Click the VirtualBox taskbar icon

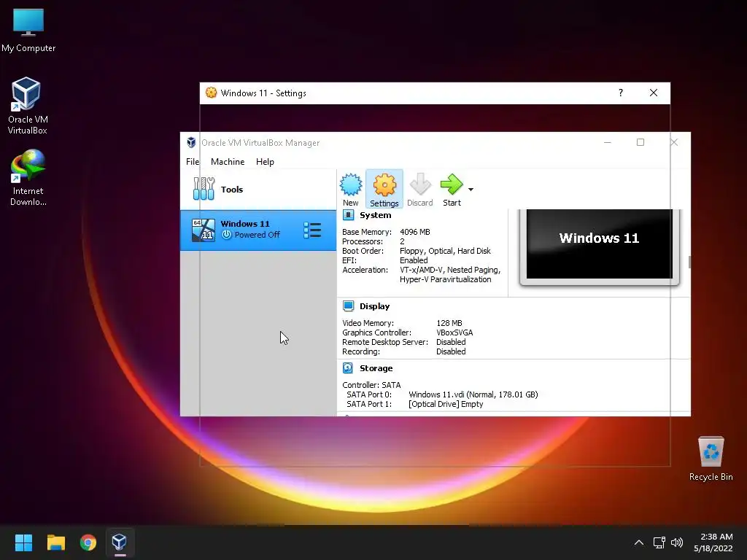120,542
